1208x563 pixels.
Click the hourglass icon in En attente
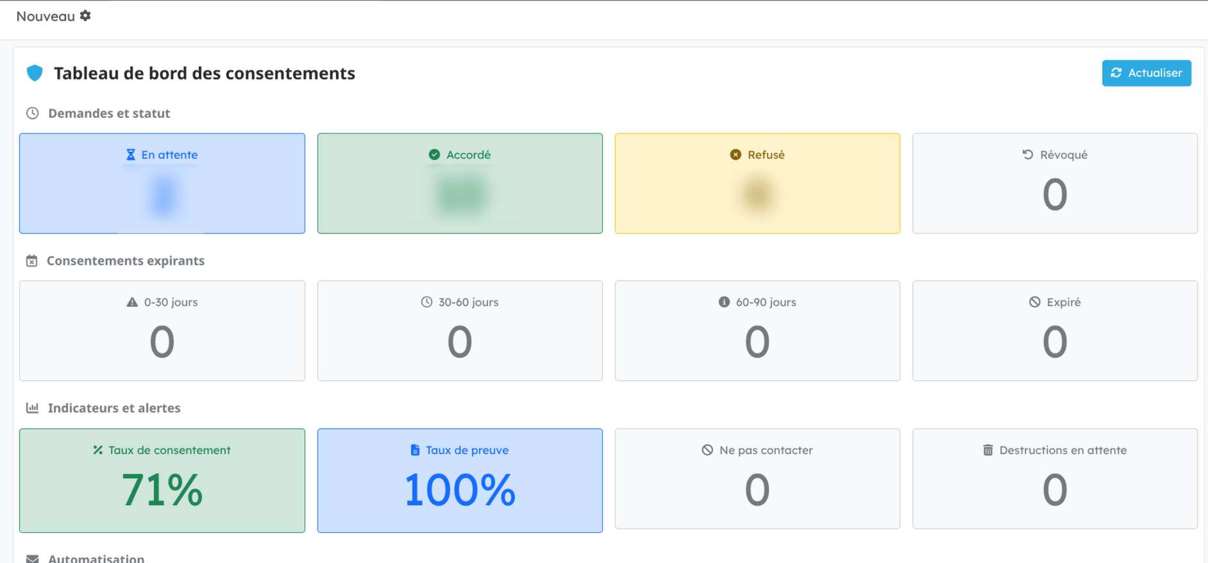[131, 155]
